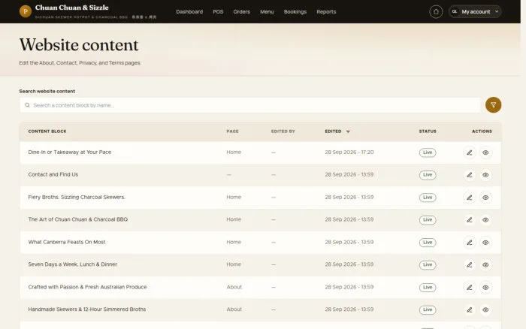Edit Seven Days a Week block
Viewport: 526px width, 329px height.
pyautogui.click(x=470, y=265)
